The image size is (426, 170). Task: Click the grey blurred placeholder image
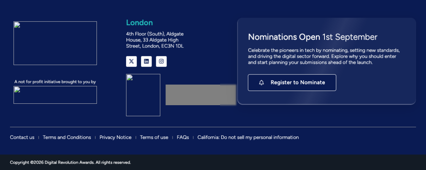coord(201,95)
